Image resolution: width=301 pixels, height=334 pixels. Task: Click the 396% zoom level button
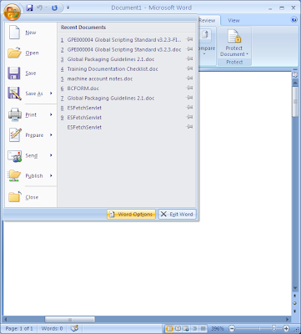tap(218, 329)
